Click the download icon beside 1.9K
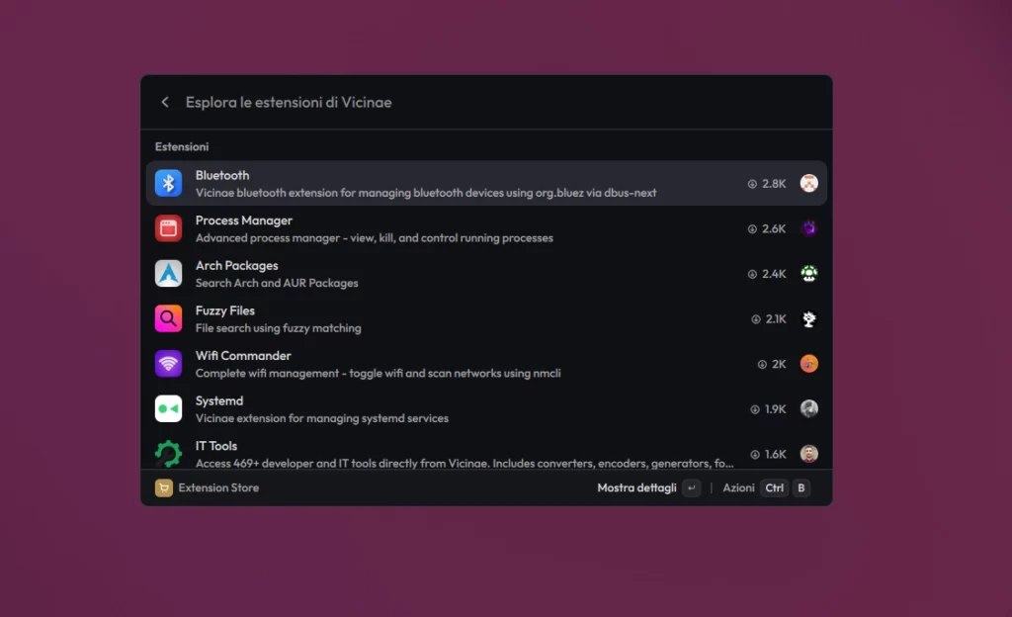Screen dimensions: 1012x617 click(x=755, y=409)
